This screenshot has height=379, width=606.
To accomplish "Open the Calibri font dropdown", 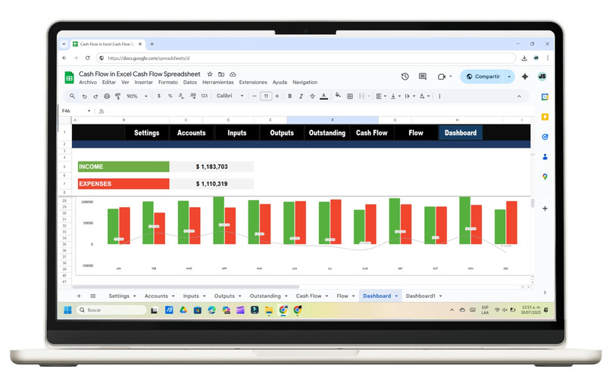I will [230, 96].
